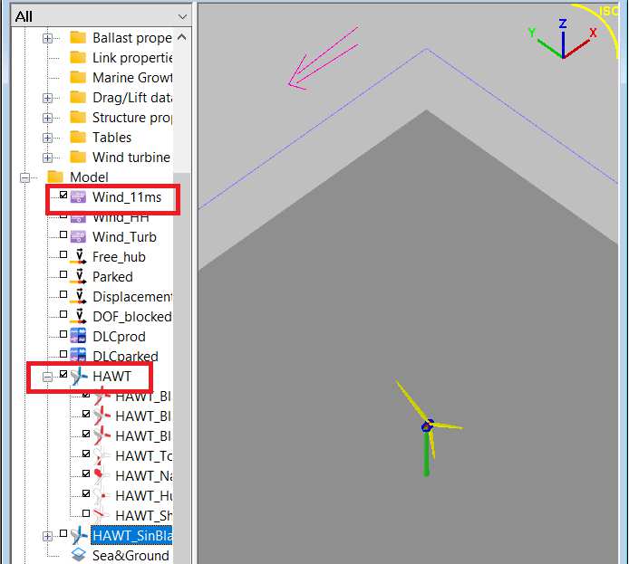Select the Displacement tree item
The height and width of the screenshot is (564, 629).
[x=131, y=297]
